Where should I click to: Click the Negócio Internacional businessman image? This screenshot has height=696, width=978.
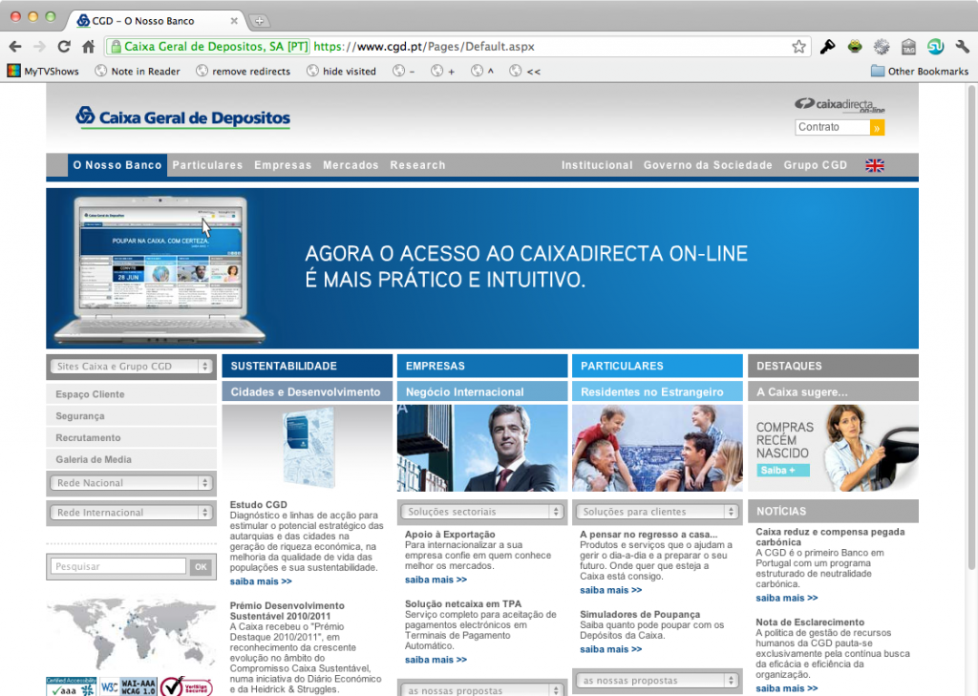(482, 448)
